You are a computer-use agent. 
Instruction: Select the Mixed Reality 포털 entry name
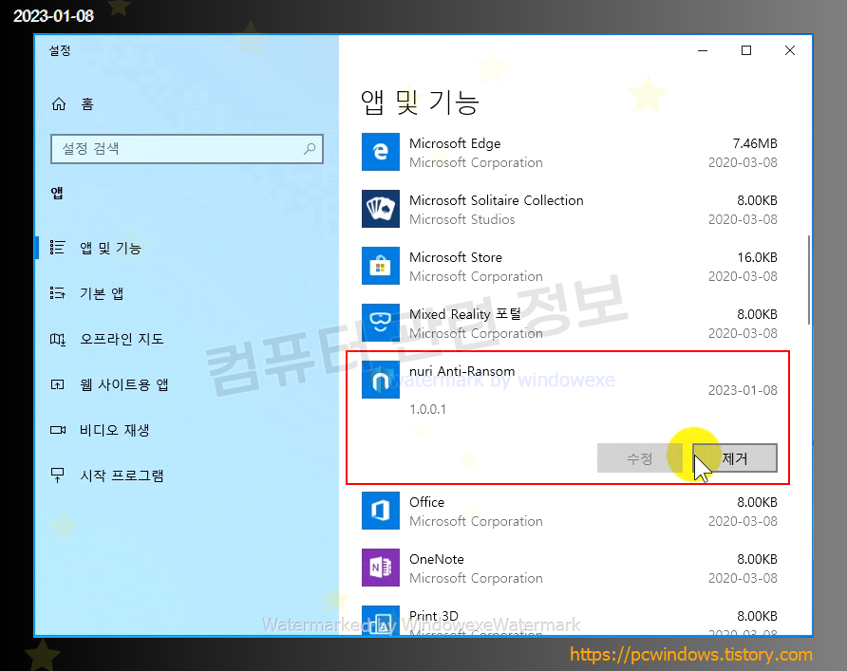click(465, 314)
